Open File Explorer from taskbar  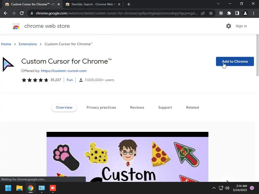click(19, 188)
